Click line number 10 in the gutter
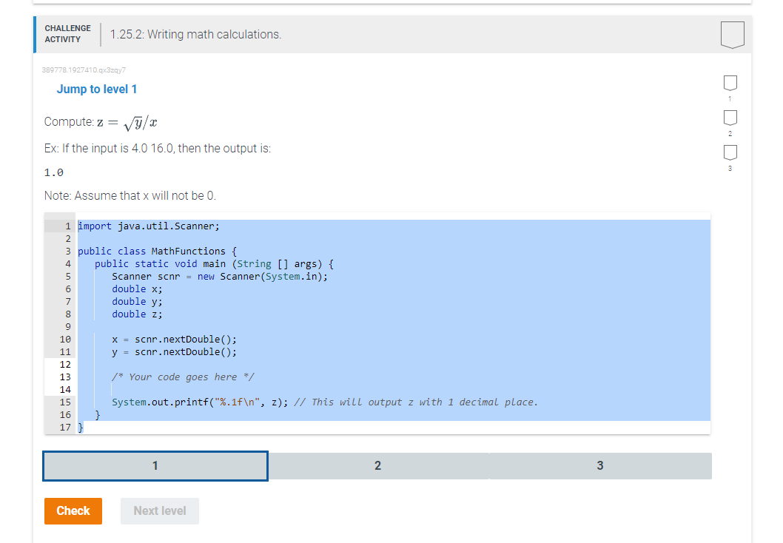This screenshot has height=543, width=783. 66,339
